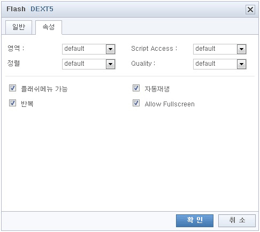This screenshot has height=232, width=260.
Task: Uncheck the 플래쉬메뉴 가능 checkbox
Action: click(x=12, y=88)
